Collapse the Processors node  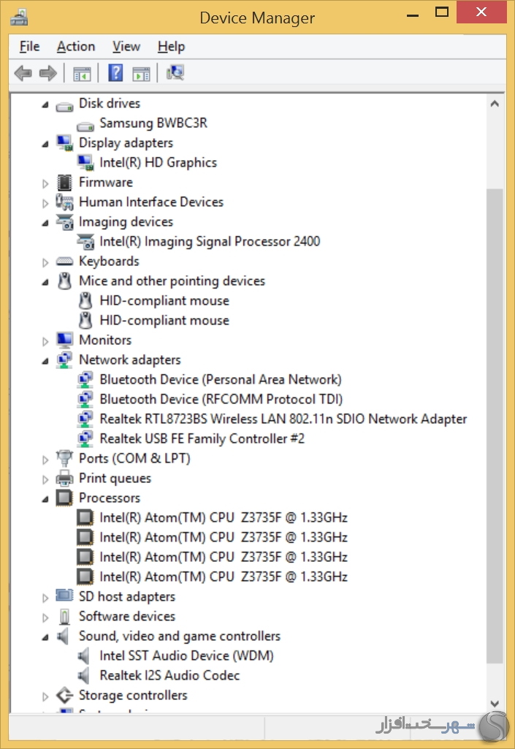pos(45,498)
